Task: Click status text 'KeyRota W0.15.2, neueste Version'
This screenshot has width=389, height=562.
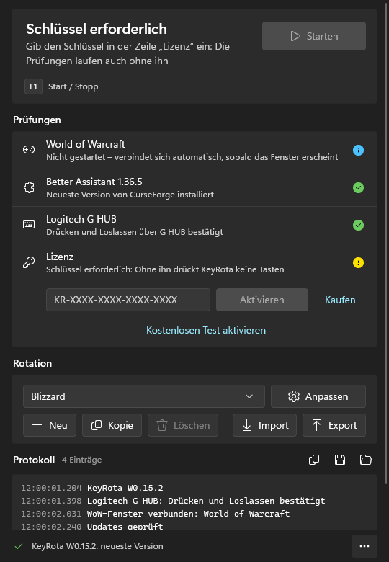Action: pos(97,546)
